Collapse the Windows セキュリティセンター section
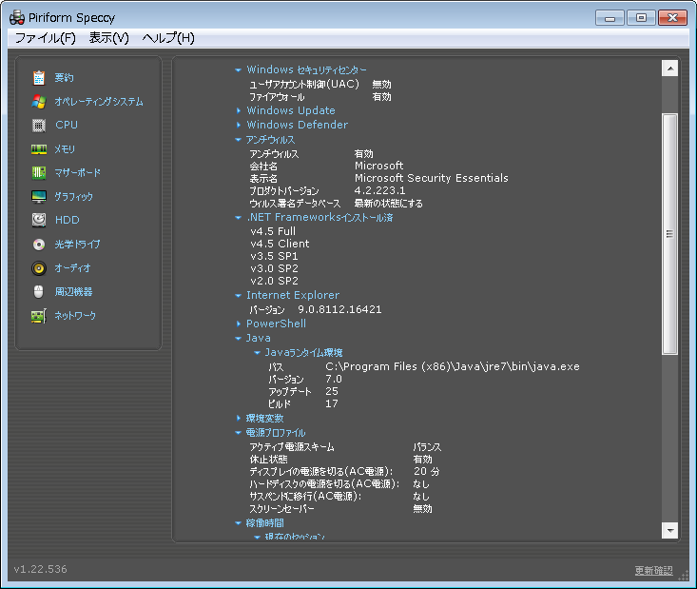The width and height of the screenshot is (697, 589). [x=239, y=70]
